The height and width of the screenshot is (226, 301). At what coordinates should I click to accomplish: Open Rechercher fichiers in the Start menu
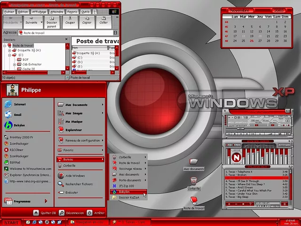point(78,184)
